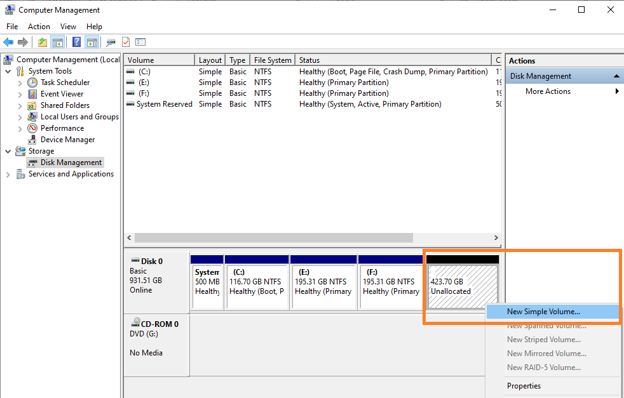
Task: Click the CD-ROM 0 disc icon
Action: (x=136, y=322)
